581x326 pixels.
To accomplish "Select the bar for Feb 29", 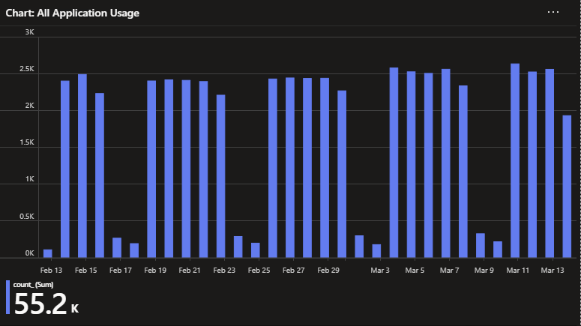I will click(x=325, y=168).
